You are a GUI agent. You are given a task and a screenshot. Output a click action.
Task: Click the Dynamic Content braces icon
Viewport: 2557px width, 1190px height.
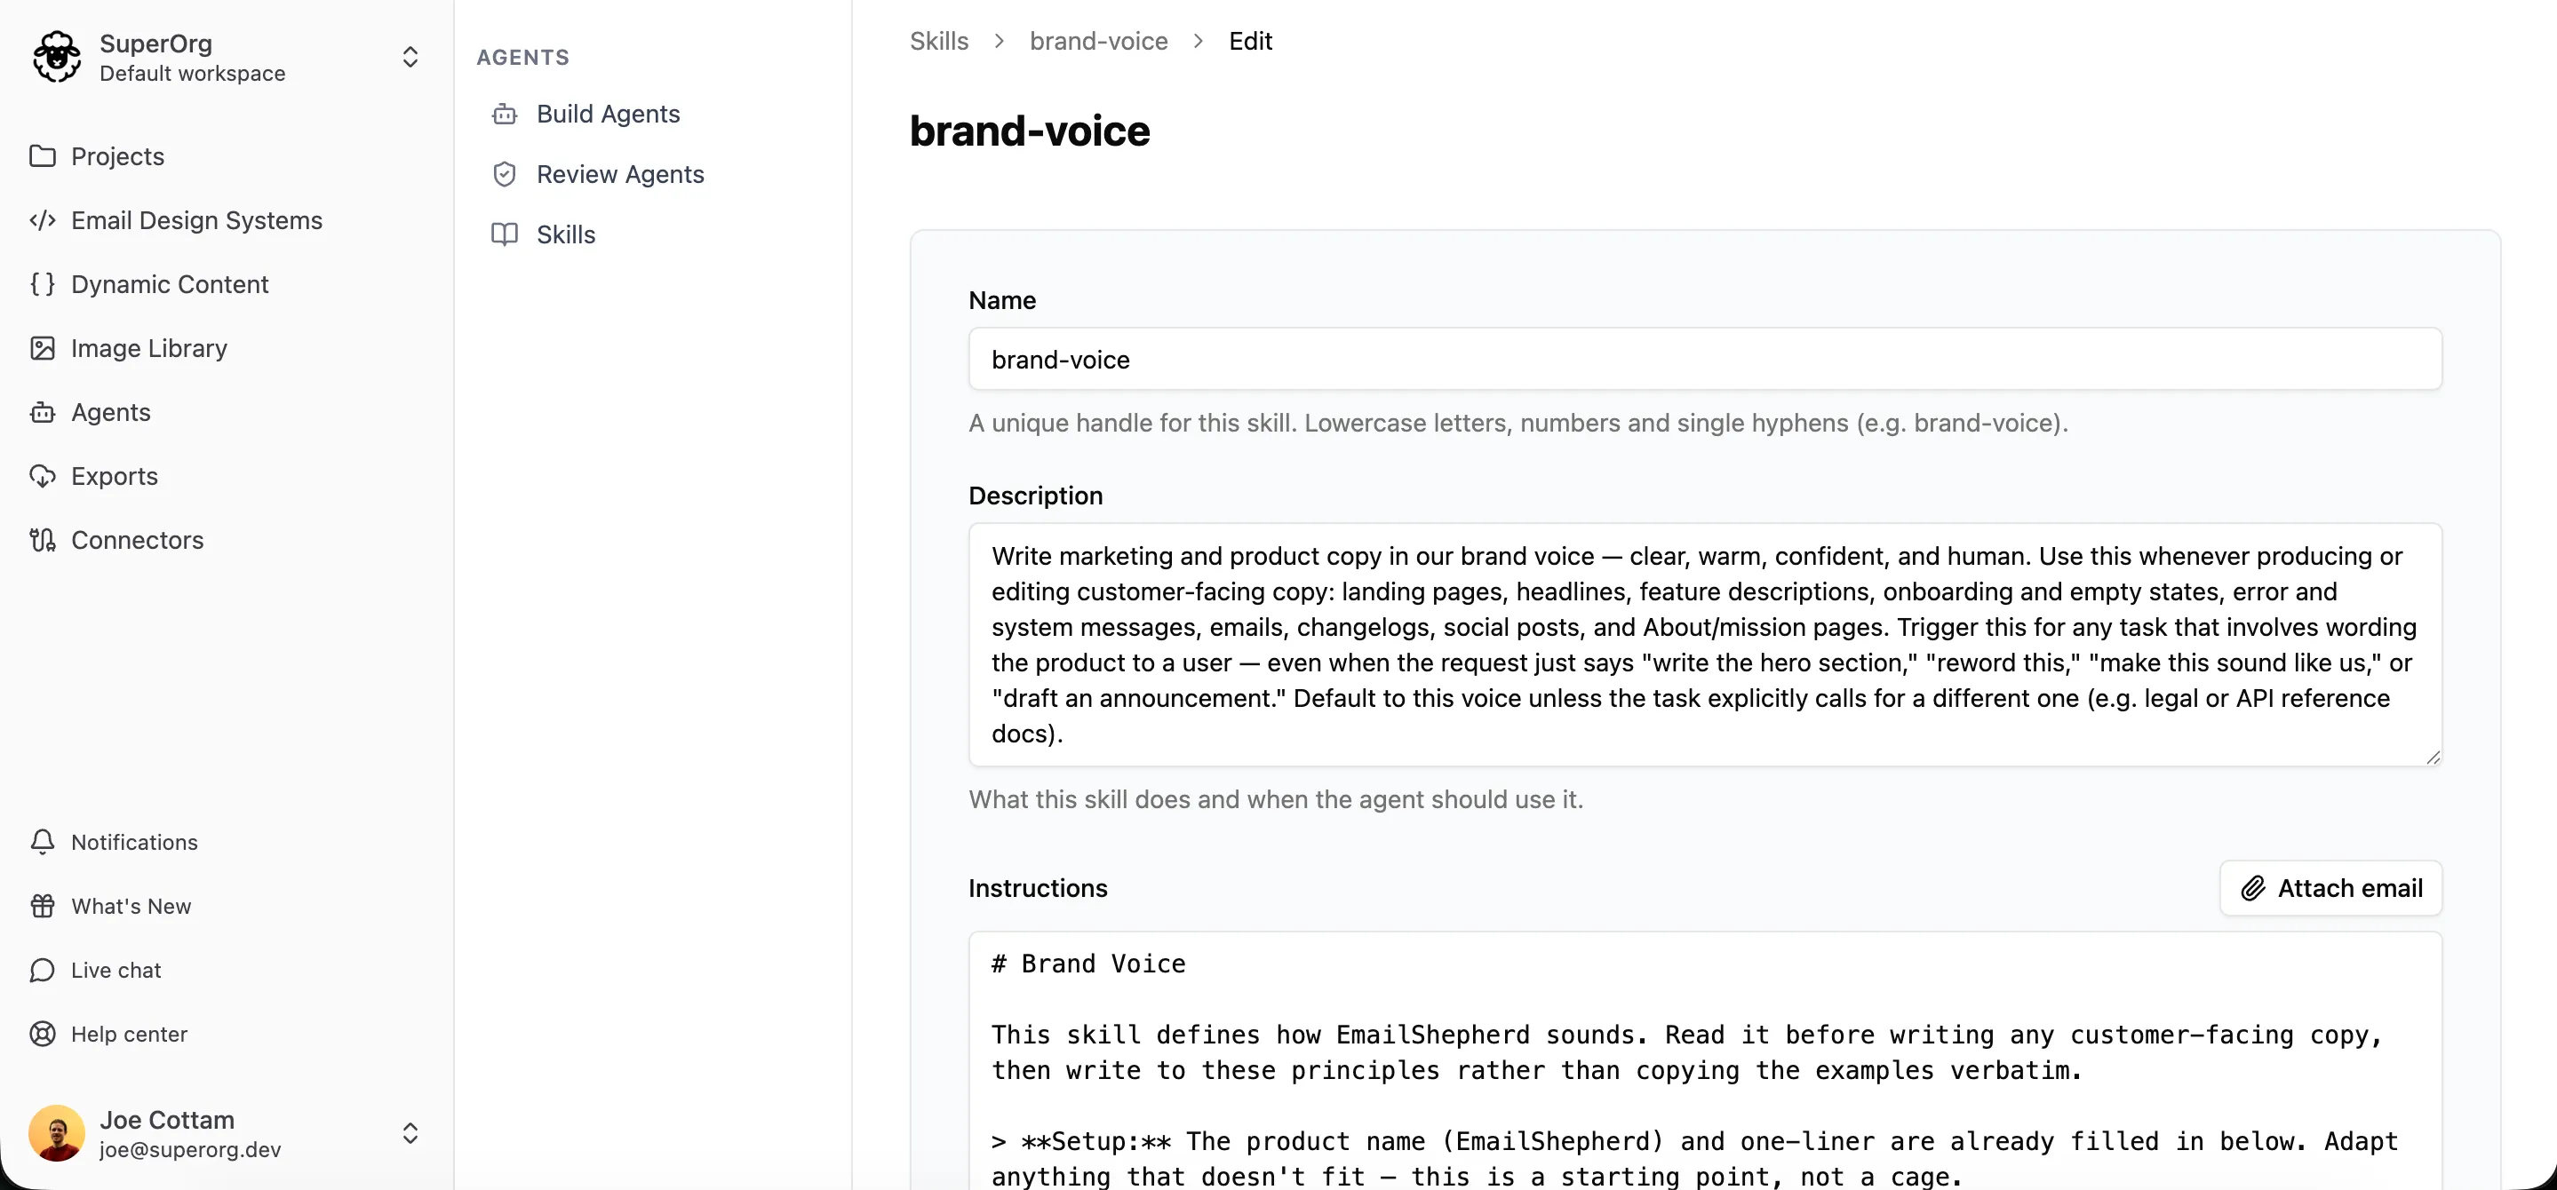coord(43,284)
